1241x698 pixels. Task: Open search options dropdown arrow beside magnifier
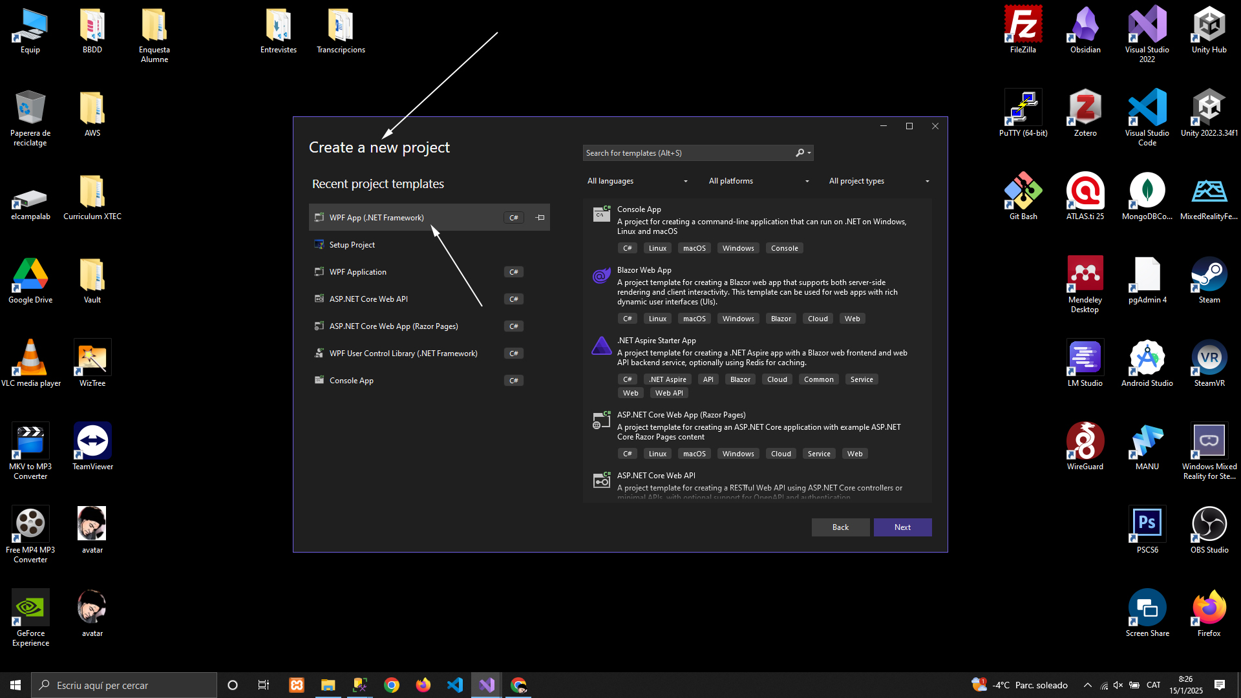[809, 153]
